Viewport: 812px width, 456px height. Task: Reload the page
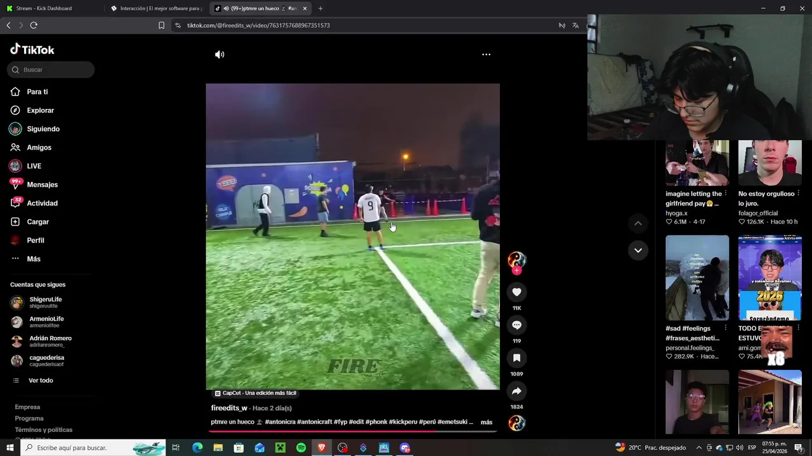(34, 25)
